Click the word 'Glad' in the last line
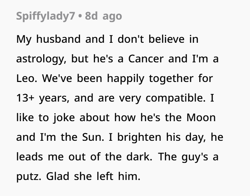Image resolution: width=250 pixels, height=196 pixels. (56, 176)
